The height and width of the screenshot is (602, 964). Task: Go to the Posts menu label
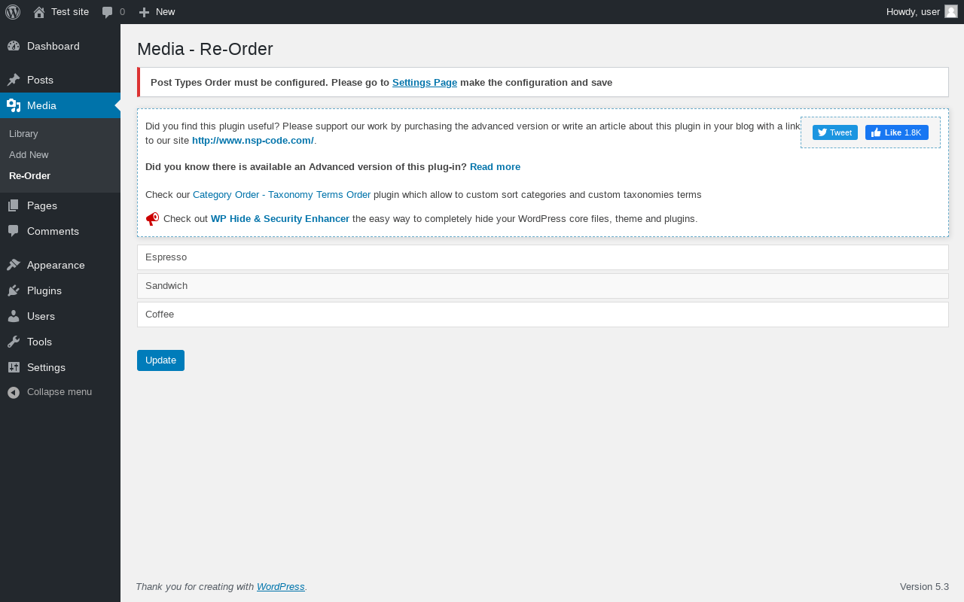coord(40,80)
